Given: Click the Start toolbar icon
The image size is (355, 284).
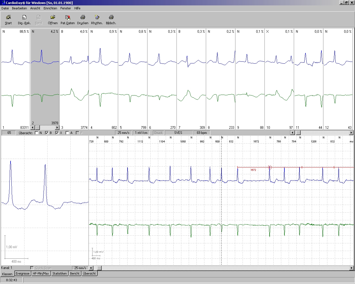Looking at the screenshot, I should [x=9, y=17].
